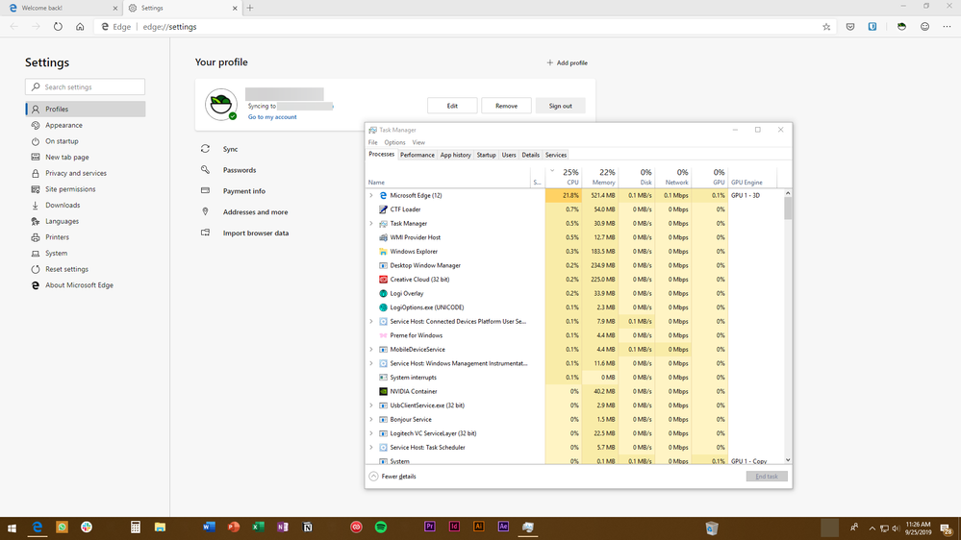
Task: Expand Service Host: Windows Management Instrumentation row
Action: click(370, 363)
